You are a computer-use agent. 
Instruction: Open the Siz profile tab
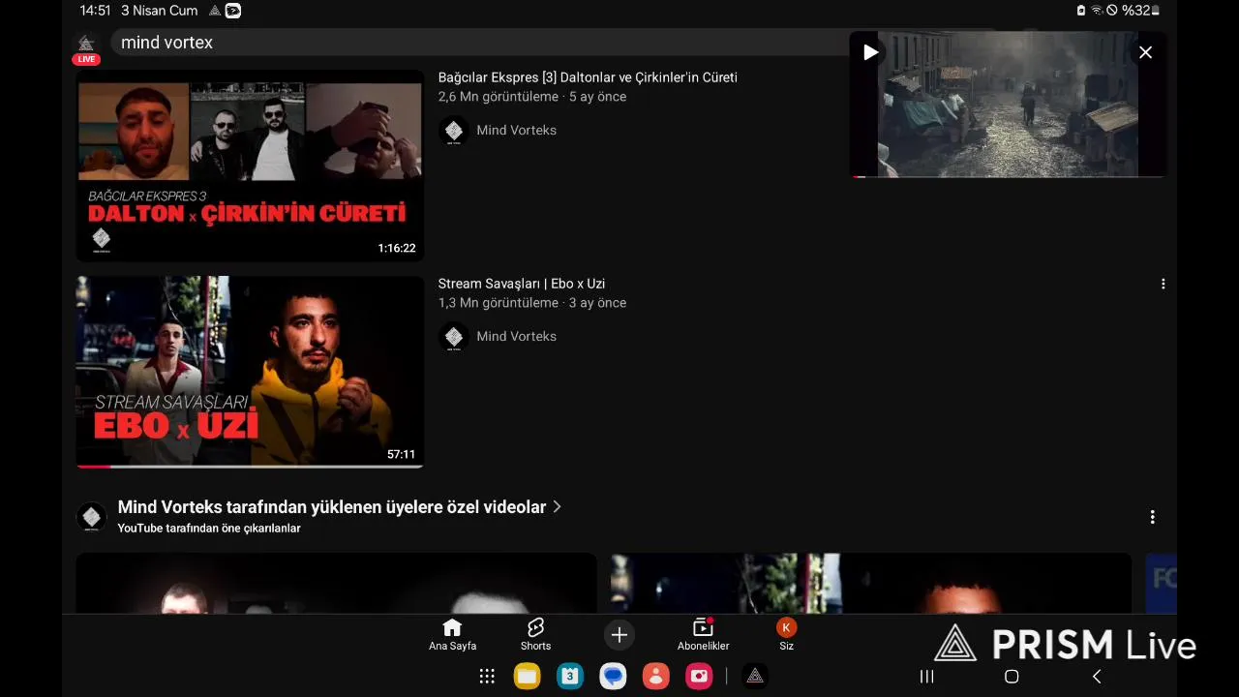786,635
